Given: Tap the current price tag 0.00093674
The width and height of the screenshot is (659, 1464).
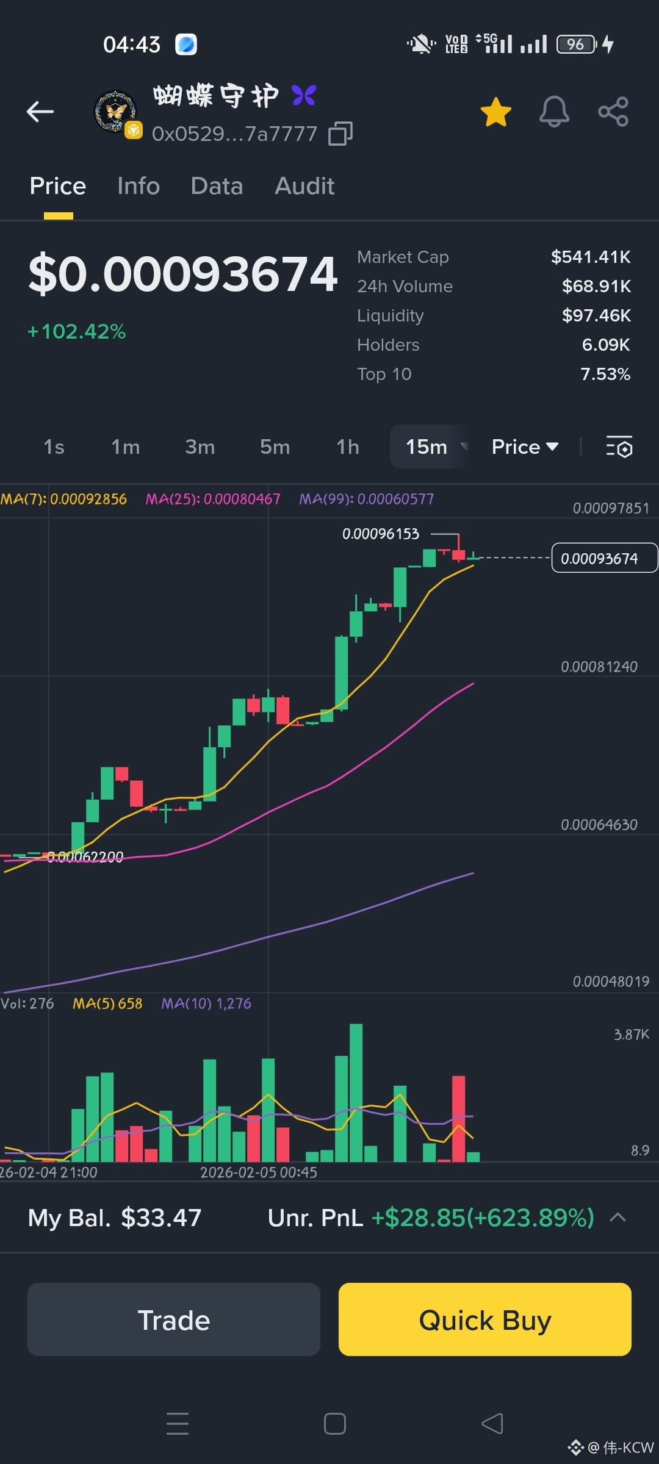Looking at the screenshot, I should tap(604, 558).
